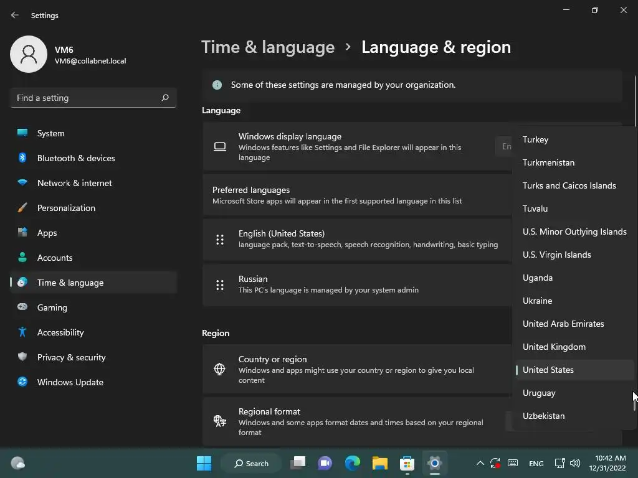Click the Gaming controller icon
This screenshot has width=638, height=478.
coord(22,306)
